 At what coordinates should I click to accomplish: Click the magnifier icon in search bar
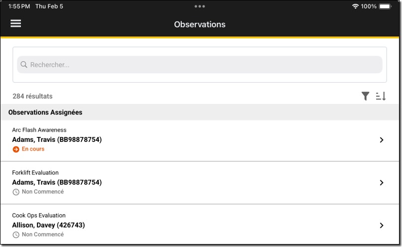tap(24, 65)
